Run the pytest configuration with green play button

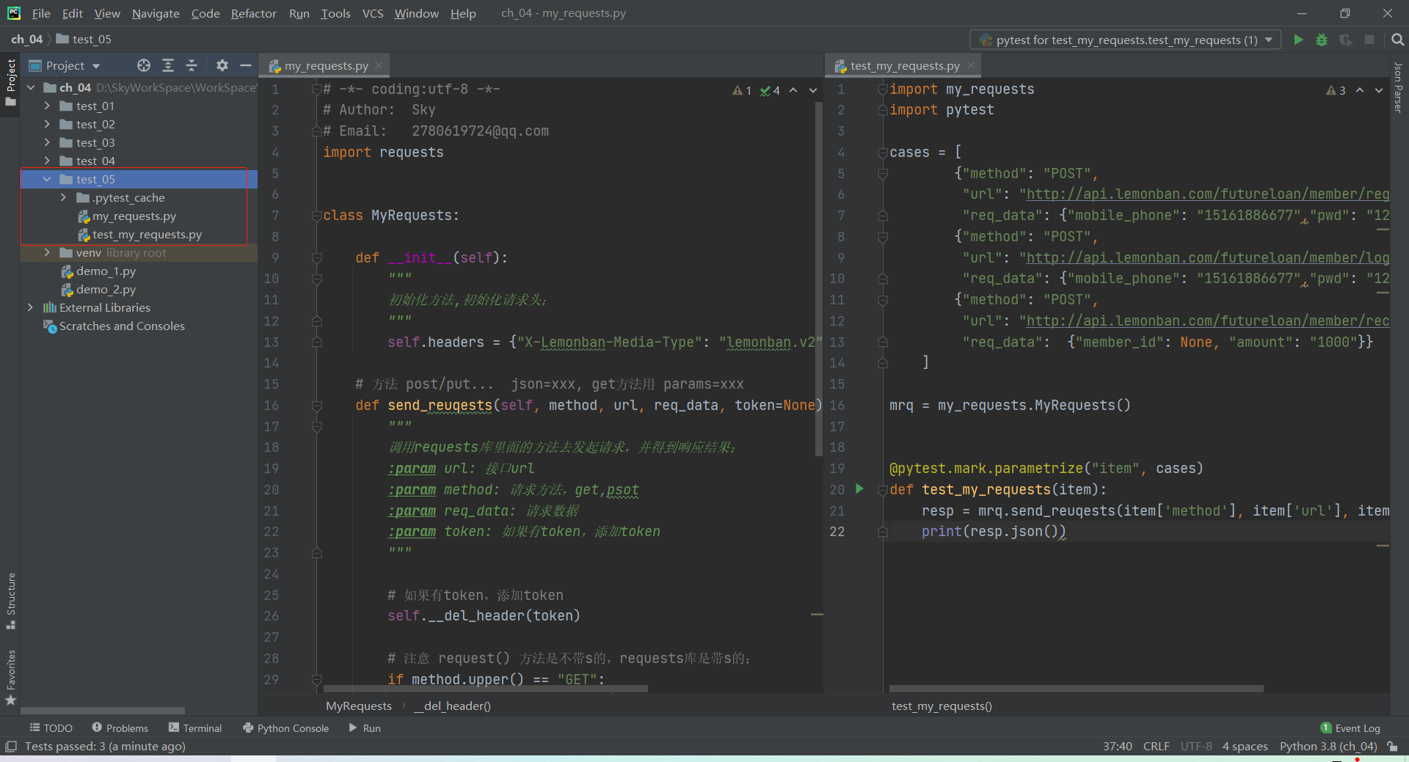(x=1298, y=40)
